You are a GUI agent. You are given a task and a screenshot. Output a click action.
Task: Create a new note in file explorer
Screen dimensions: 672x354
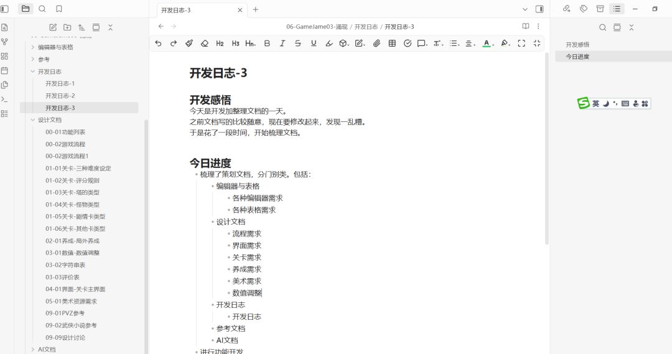[x=53, y=27]
